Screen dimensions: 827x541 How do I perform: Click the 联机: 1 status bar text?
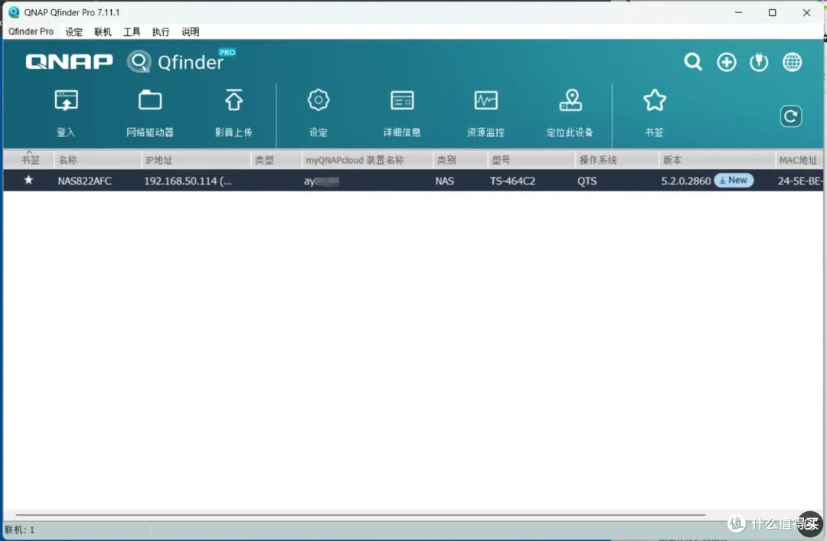point(19,530)
